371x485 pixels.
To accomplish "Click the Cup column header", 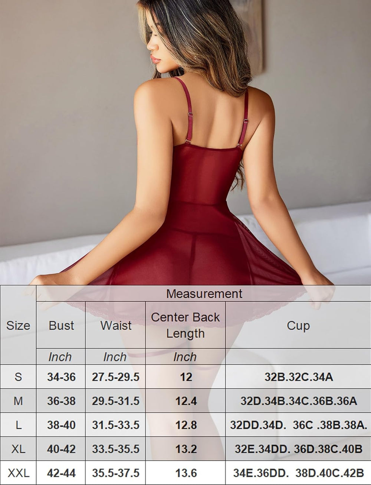I will 298,325.
